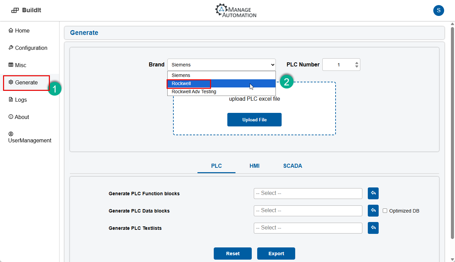Open the user avatar S menu
455x262 pixels.
pyautogui.click(x=438, y=10)
